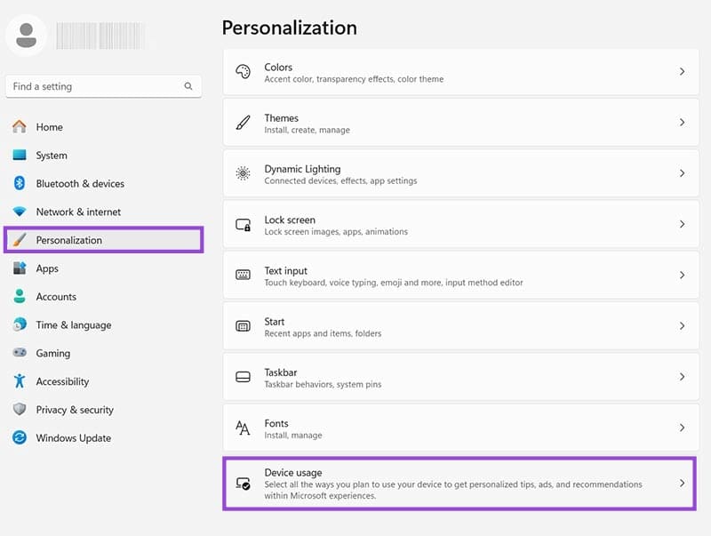The width and height of the screenshot is (711, 536).
Task: Click the Text input keyboard icon
Action: coord(243,275)
